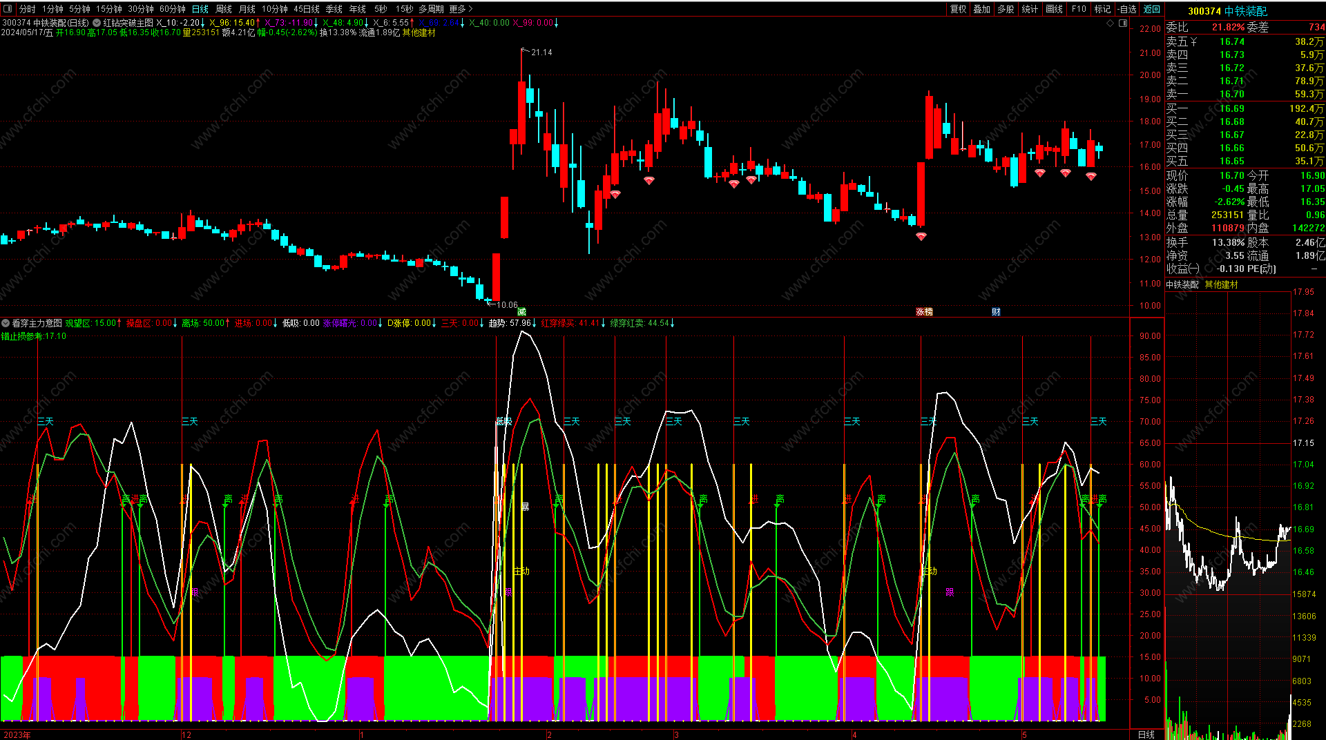
Task: Select the 15秒 period tab
Action: pyautogui.click(x=405, y=9)
